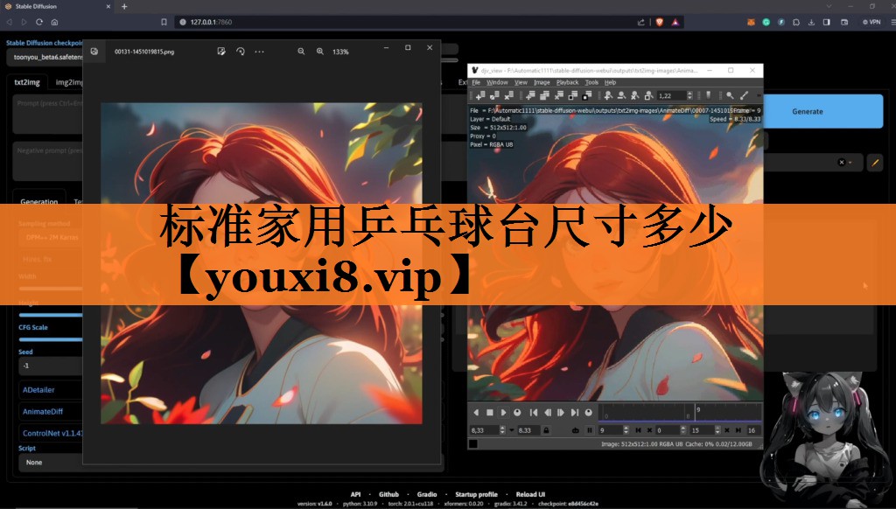The image size is (896, 509).
Task: Click the playback speed field showing 8,33
Action: (x=487, y=430)
